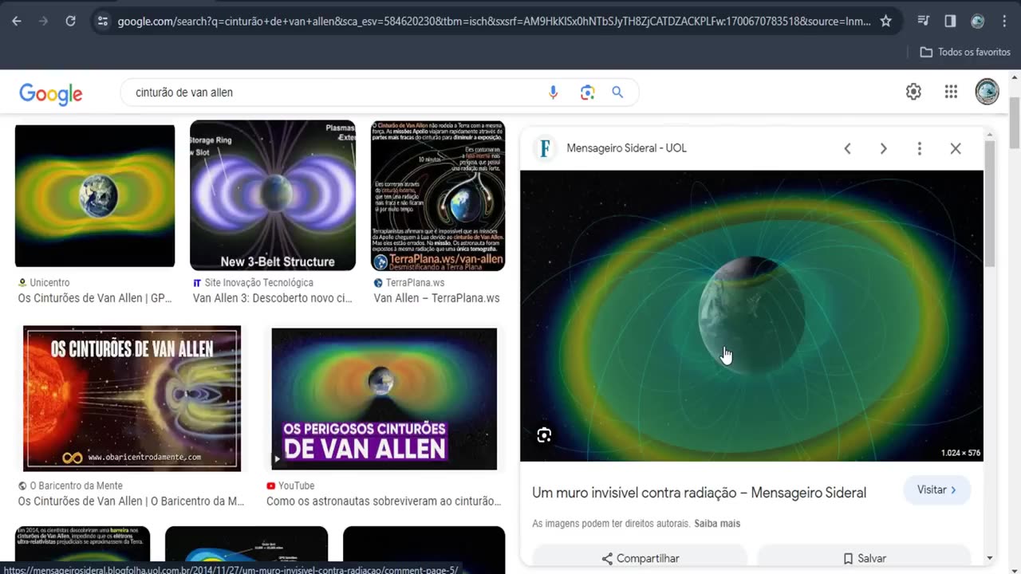This screenshot has width=1021, height=574.
Task: Click the Salvar button
Action: click(864, 559)
